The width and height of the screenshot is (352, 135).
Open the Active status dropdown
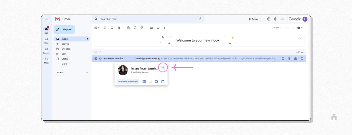pyautogui.click(x=255, y=19)
